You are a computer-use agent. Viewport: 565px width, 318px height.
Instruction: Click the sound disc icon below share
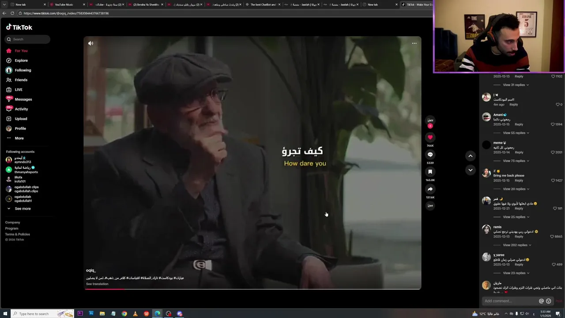430,205
